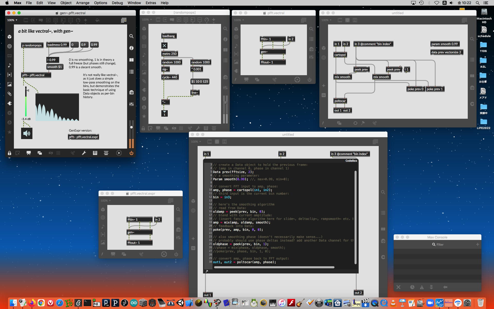Toggle the ezdac speaker button
494x309 pixels.
tap(27, 133)
